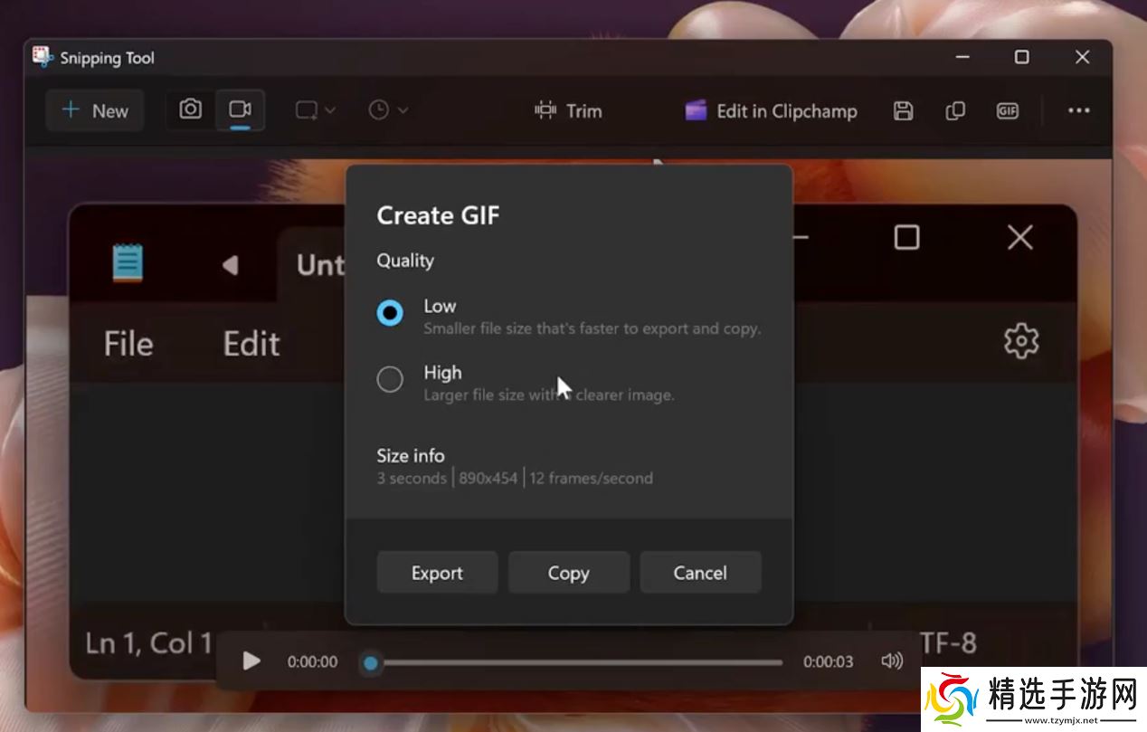This screenshot has width=1147, height=732.
Task: Click the Snipping Tool app icon in title bar
Action: [42, 57]
